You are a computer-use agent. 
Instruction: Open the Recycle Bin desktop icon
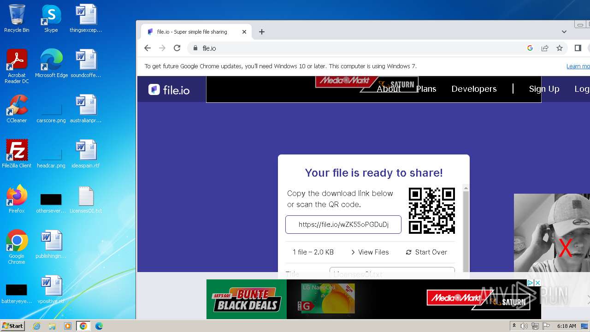tap(17, 18)
